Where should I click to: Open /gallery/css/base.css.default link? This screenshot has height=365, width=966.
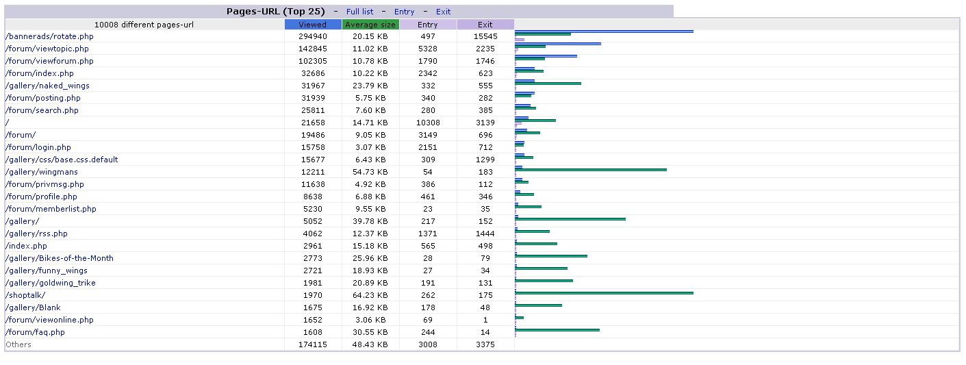point(62,160)
